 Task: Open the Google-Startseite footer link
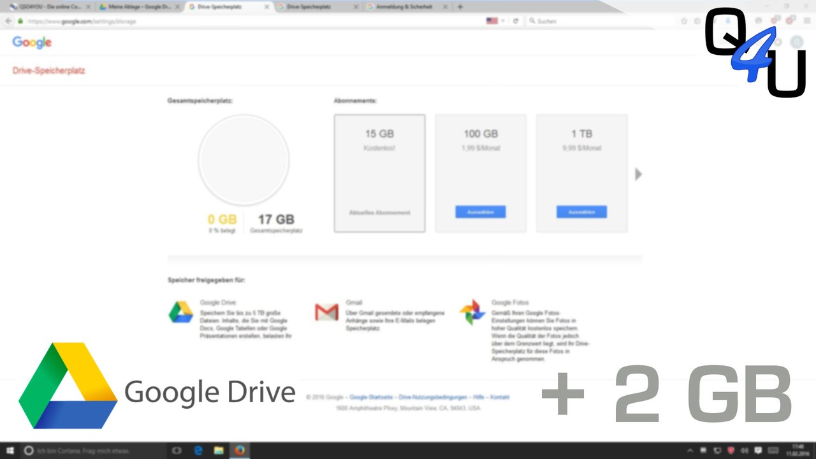(371, 397)
